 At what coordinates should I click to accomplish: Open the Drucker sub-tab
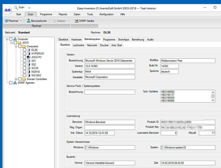104,45
